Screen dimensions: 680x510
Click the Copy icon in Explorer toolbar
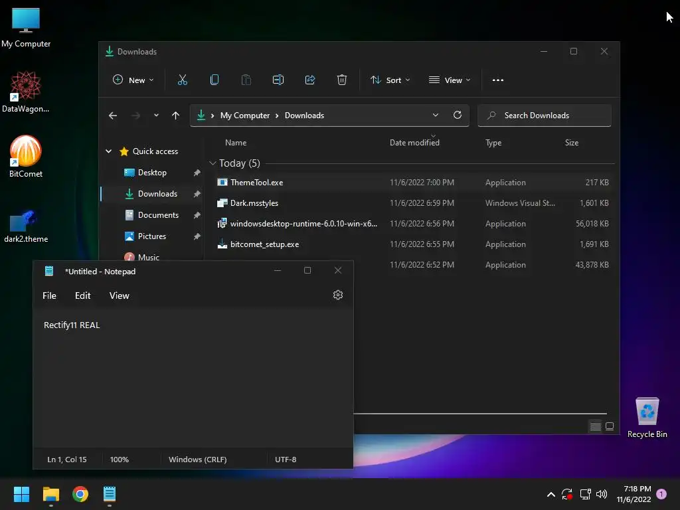click(x=214, y=80)
